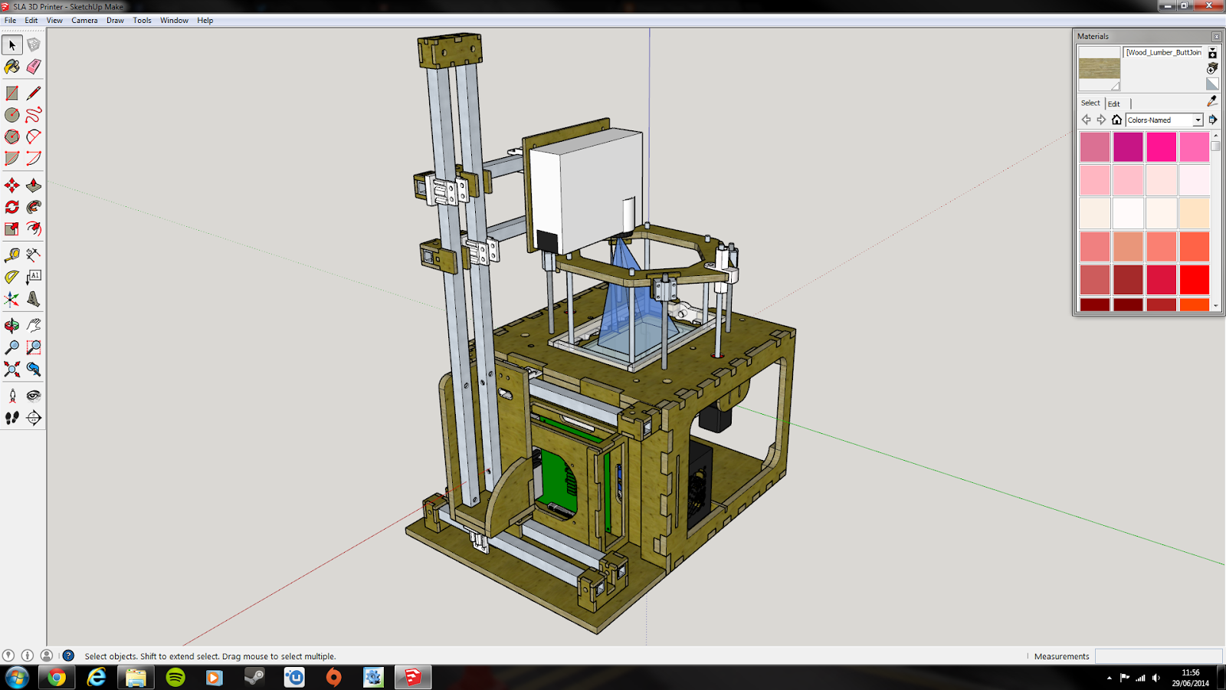Pick the Offset tool
This screenshot has height=690, width=1226.
tap(34, 228)
